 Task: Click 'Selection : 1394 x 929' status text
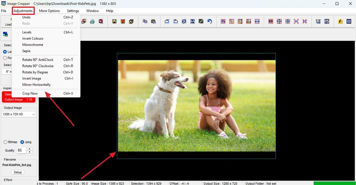tap(146, 183)
